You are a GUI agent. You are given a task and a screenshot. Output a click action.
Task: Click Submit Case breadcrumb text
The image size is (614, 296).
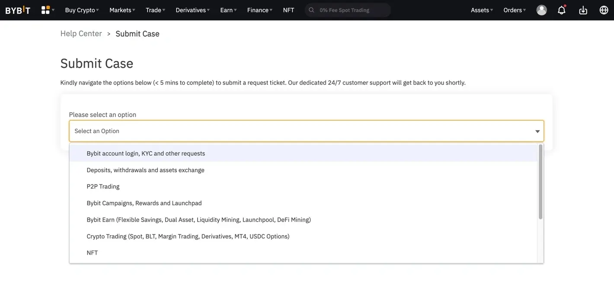click(x=138, y=34)
